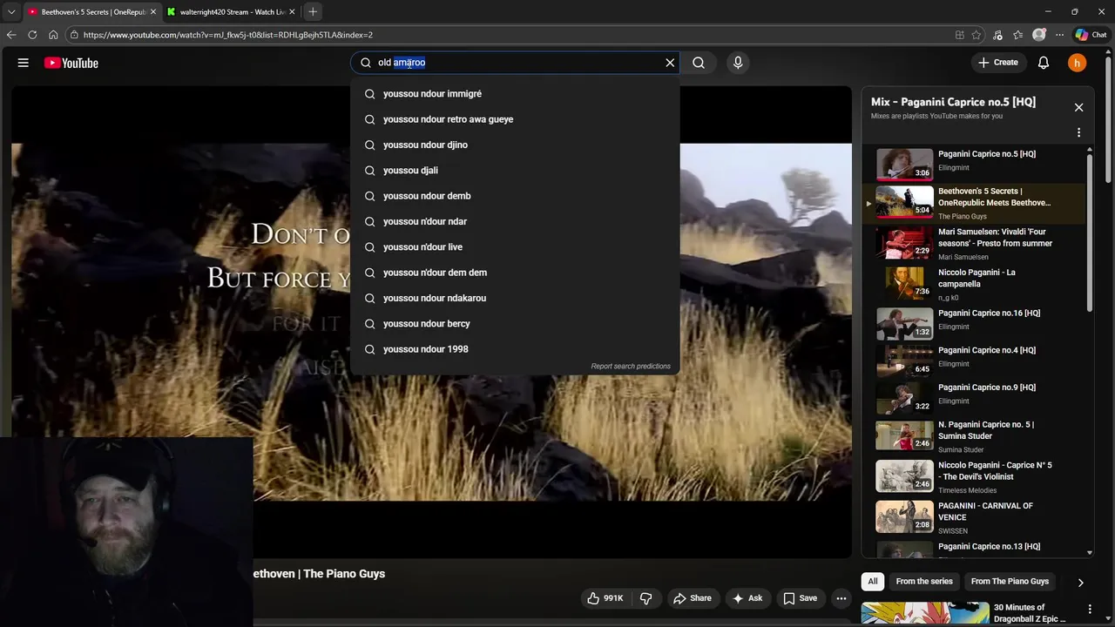Open the YouTube guide hamburger menu
1115x627 pixels.
(x=24, y=63)
